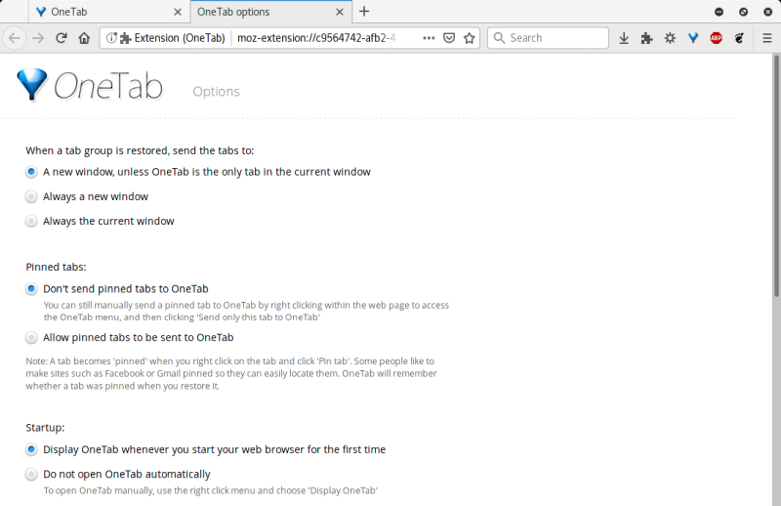This screenshot has width=781, height=506.
Task: Go back with the browser back arrow
Action: coord(15,38)
